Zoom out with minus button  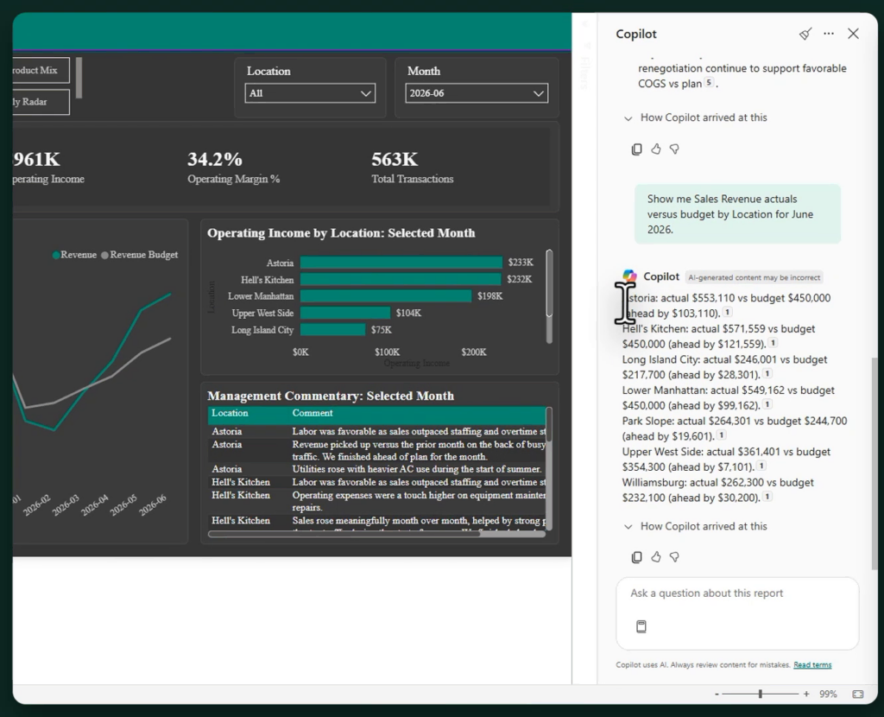tap(717, 695)
